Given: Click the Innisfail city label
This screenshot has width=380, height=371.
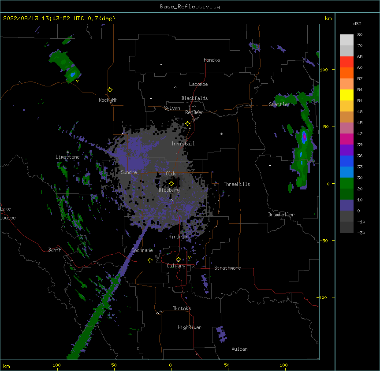Looking at the screenshot, I should (x=183, y=144).
